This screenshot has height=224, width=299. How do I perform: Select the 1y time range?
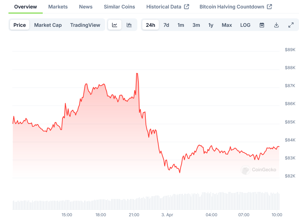tap(211, 25)
